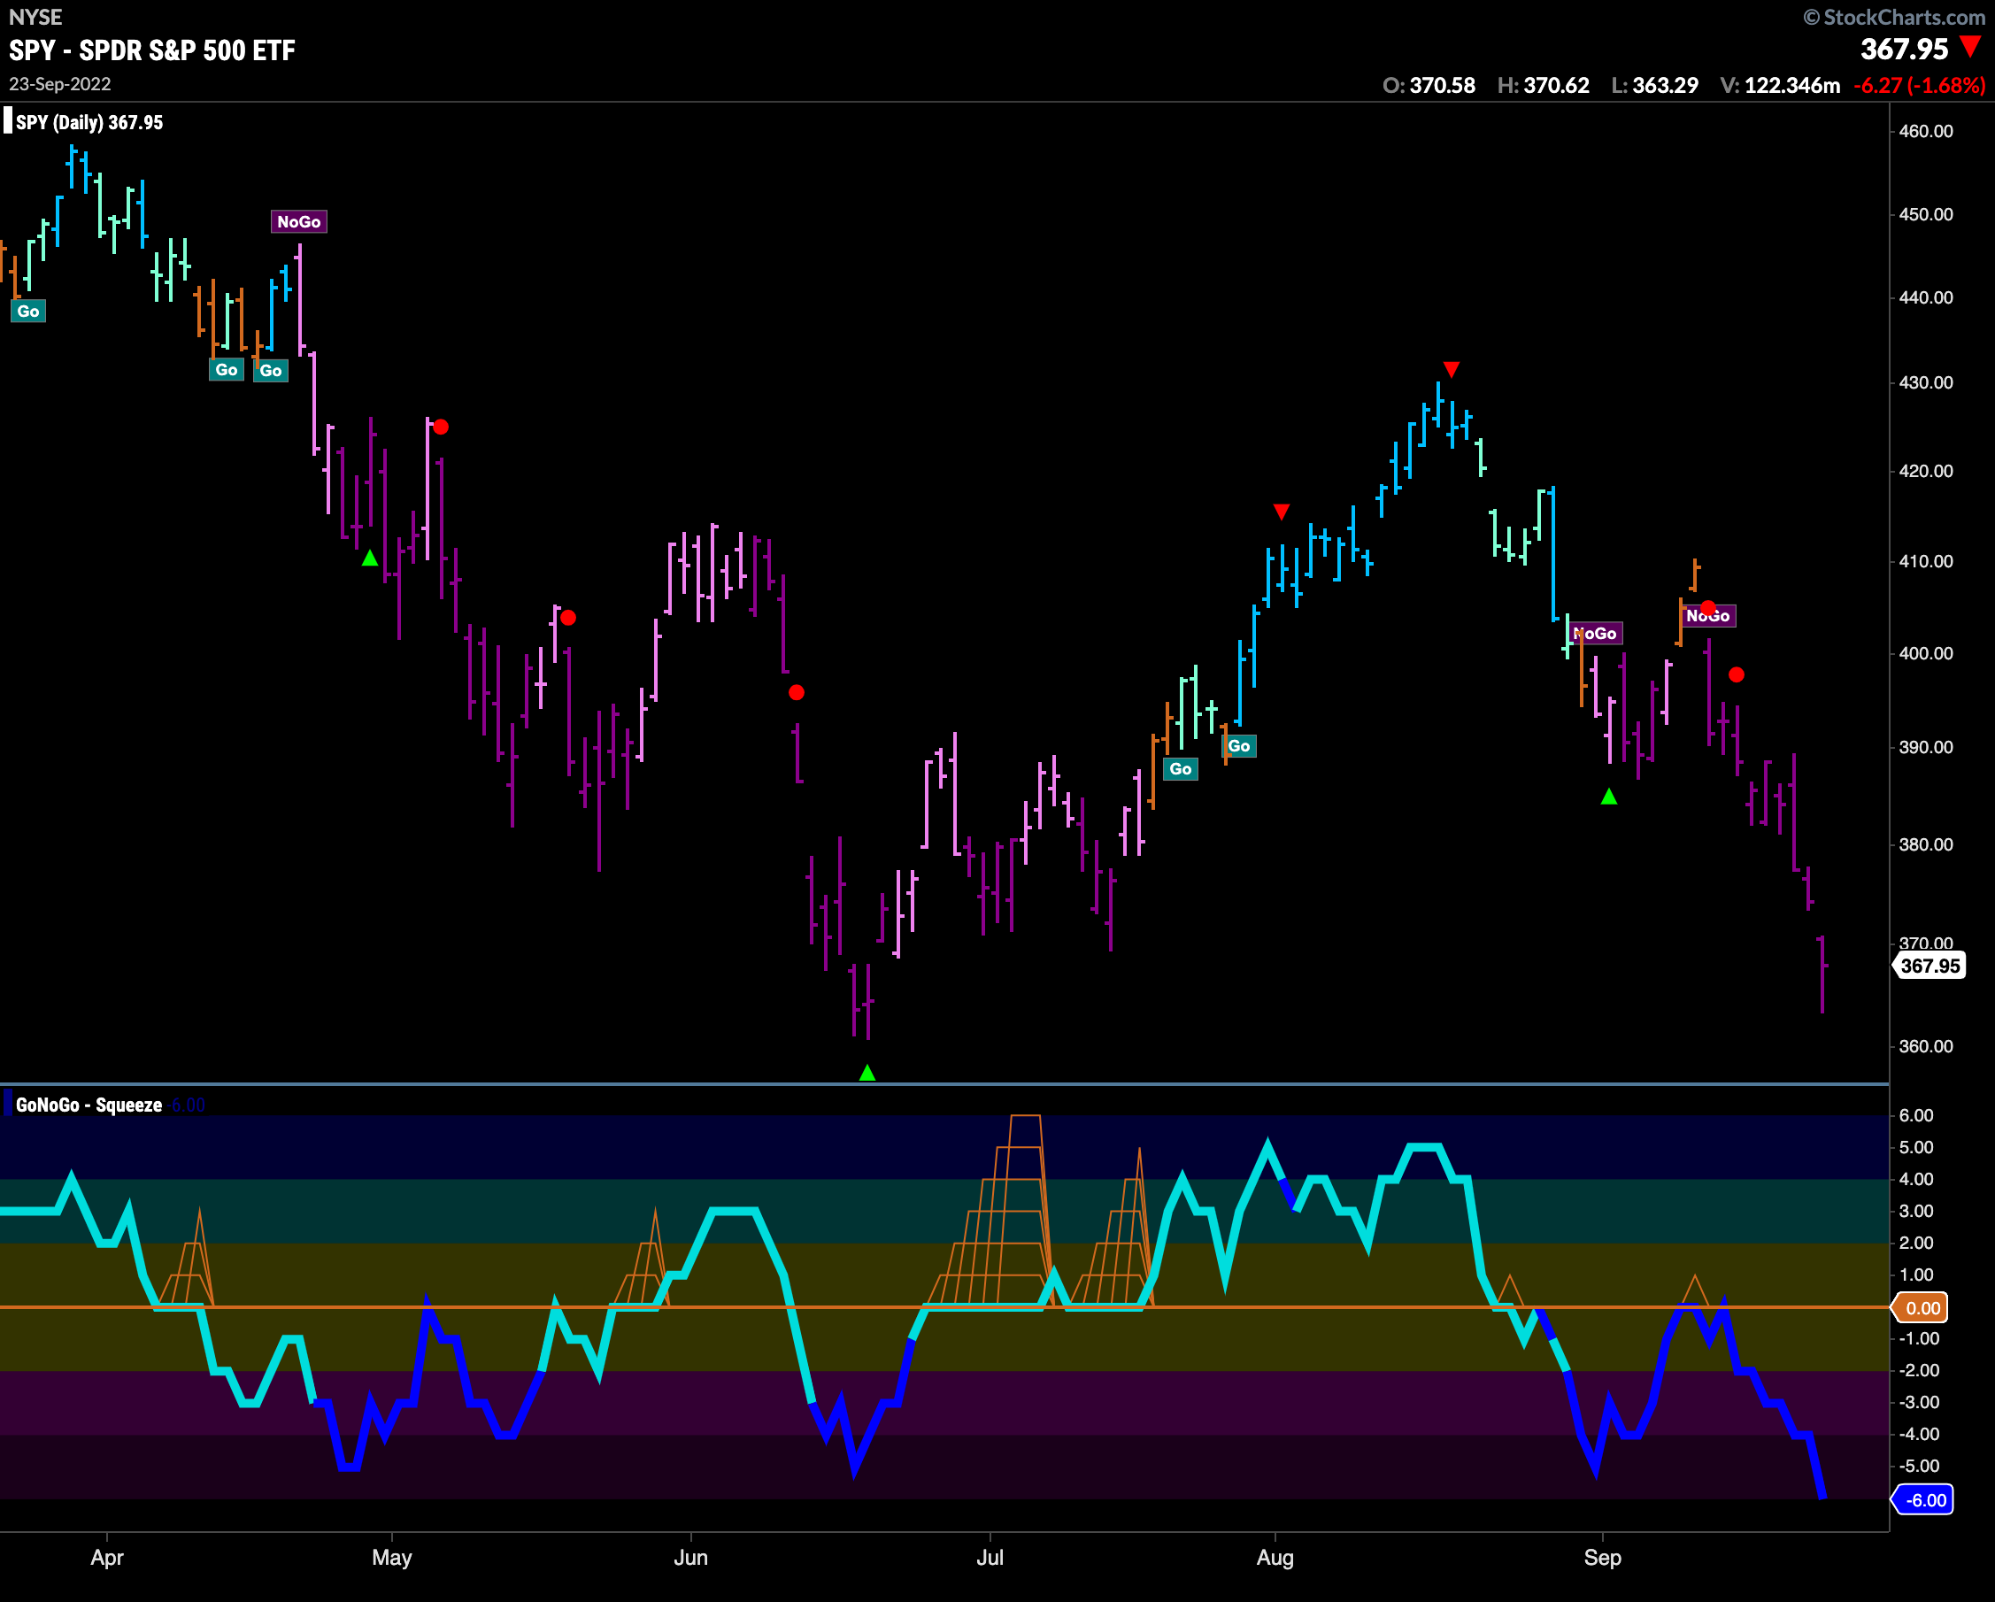Click the 460.00 price axis label
1995x1602 pixels.
(1927, 130)
